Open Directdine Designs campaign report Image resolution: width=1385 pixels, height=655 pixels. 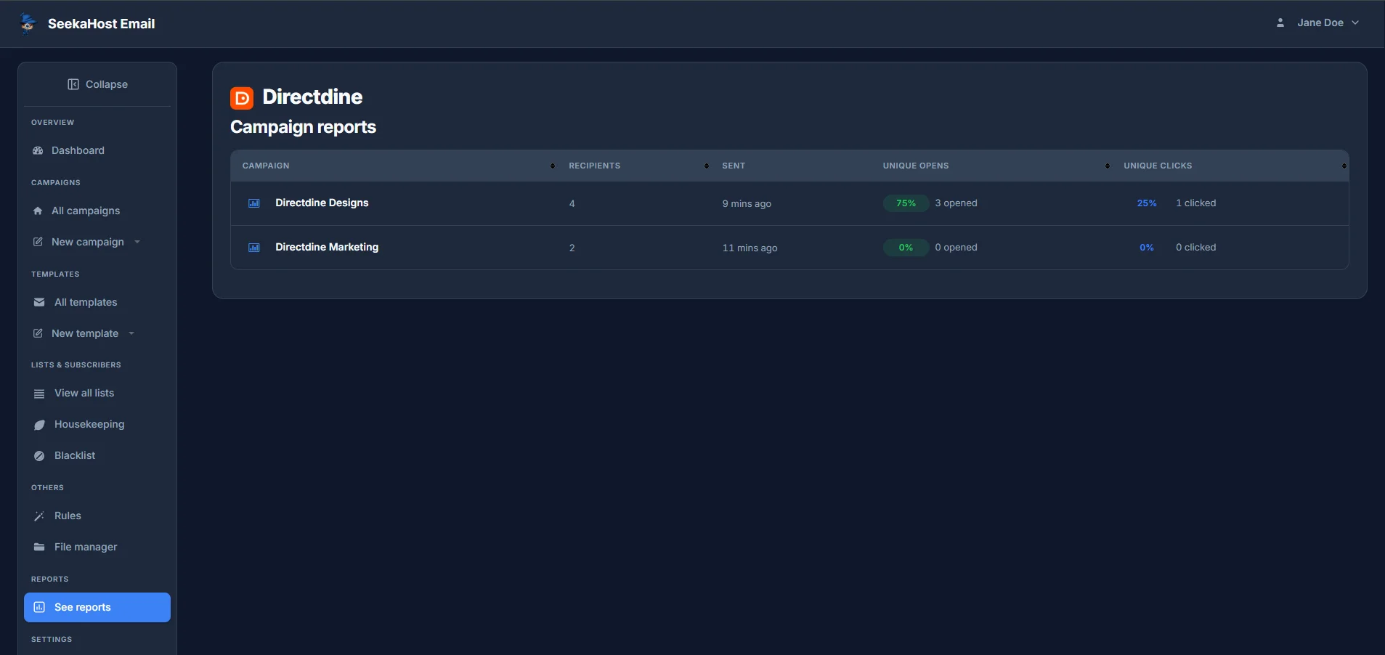click(x=322, y=203)
